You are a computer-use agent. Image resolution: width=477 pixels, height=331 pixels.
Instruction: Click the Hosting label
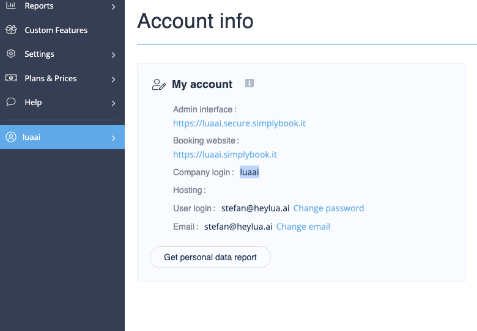189,190
